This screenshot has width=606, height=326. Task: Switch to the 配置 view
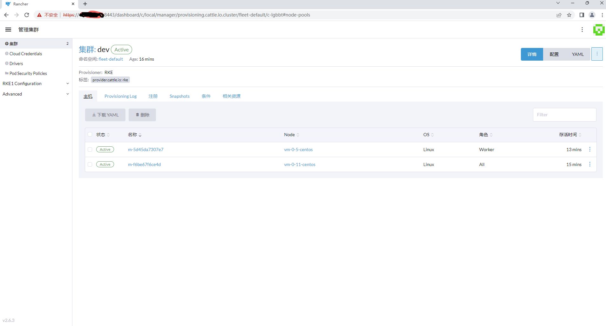pos(554,54)
